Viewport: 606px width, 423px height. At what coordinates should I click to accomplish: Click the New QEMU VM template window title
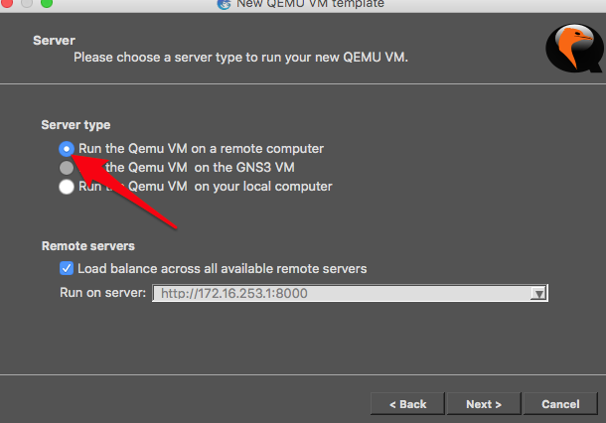[310, 4]
